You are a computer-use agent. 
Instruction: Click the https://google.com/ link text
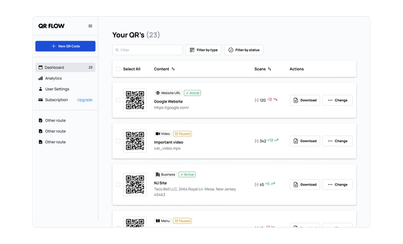[x=171, y=108]
